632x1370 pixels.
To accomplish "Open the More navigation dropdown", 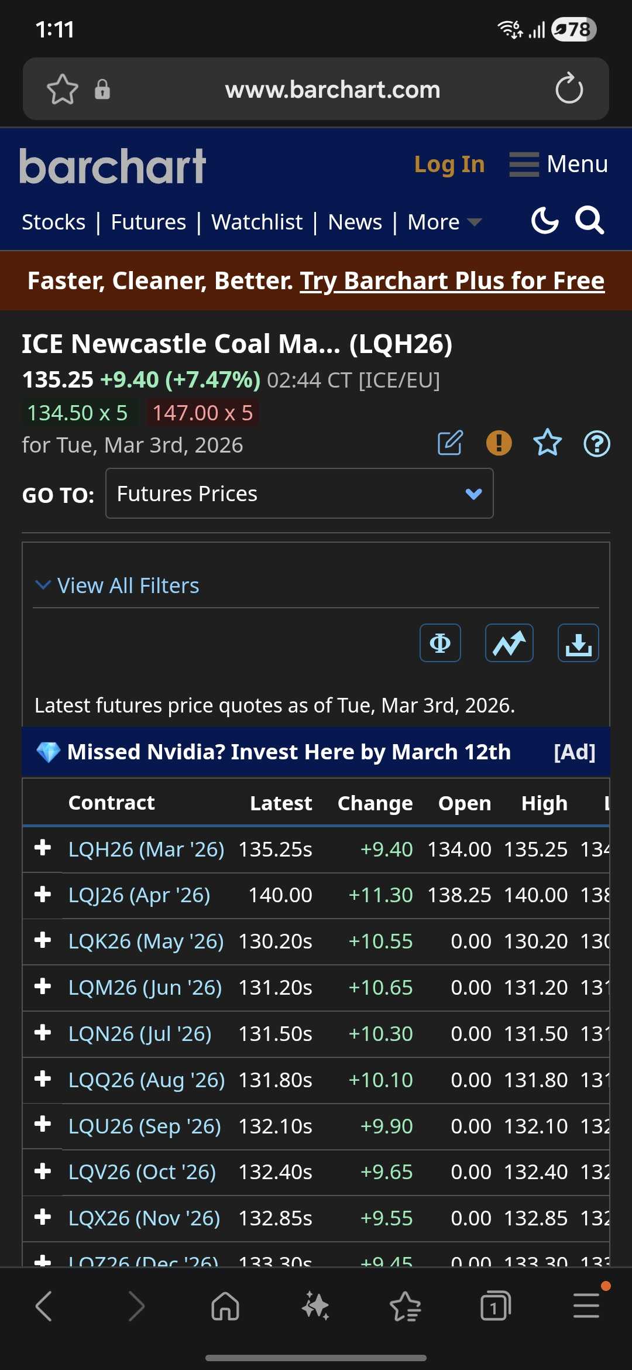I will (444, 222).
